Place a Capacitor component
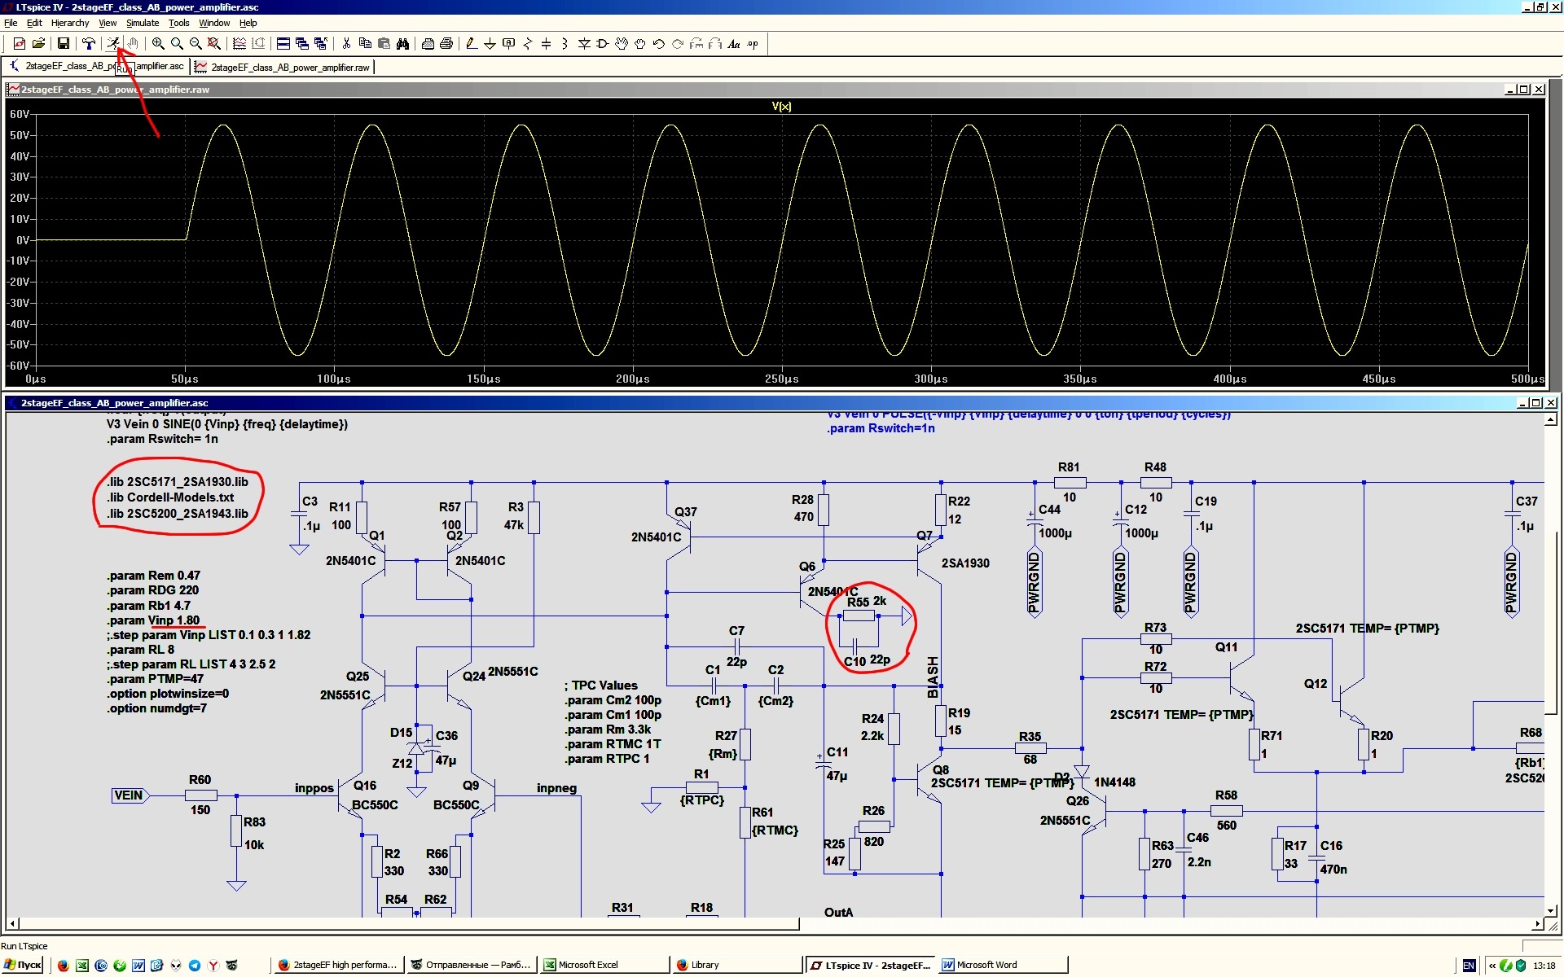Image resolution: width=1564 pixels, height=977 pixels. (x=546, y=43)
